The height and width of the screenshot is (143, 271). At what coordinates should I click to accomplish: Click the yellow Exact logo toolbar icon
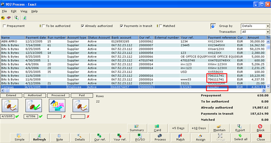(x=3, y=18)
